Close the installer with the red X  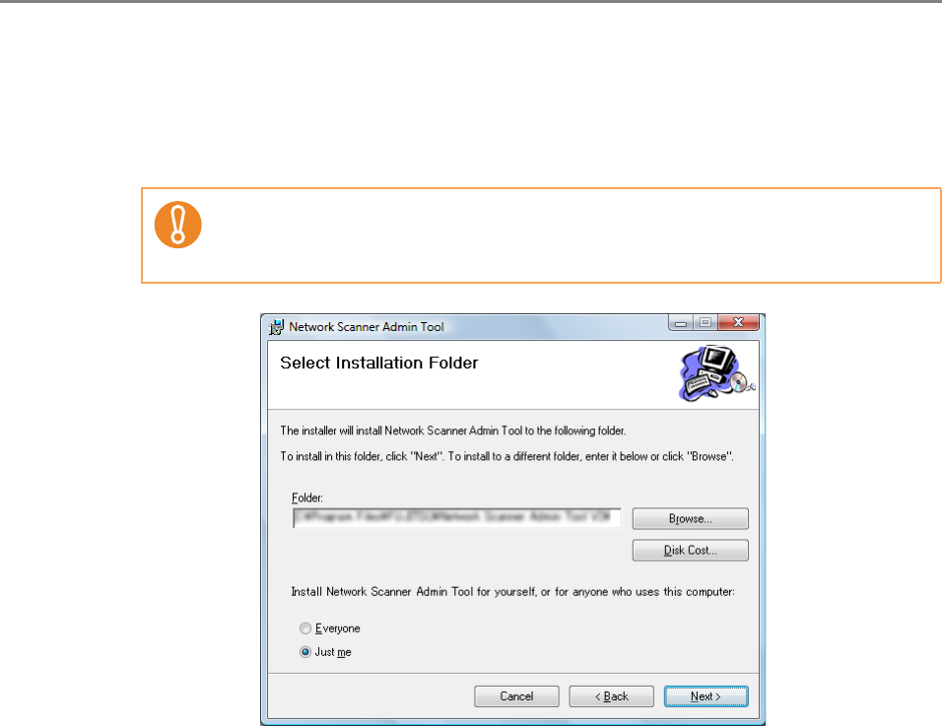tap(738, 323)
